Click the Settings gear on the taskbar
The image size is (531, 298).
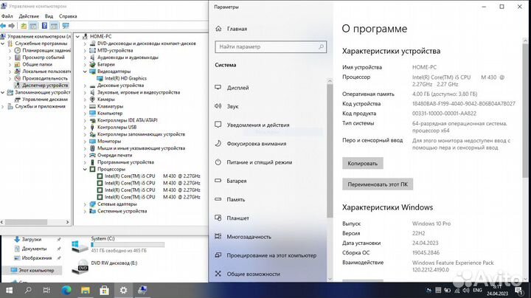pos(124,290)
